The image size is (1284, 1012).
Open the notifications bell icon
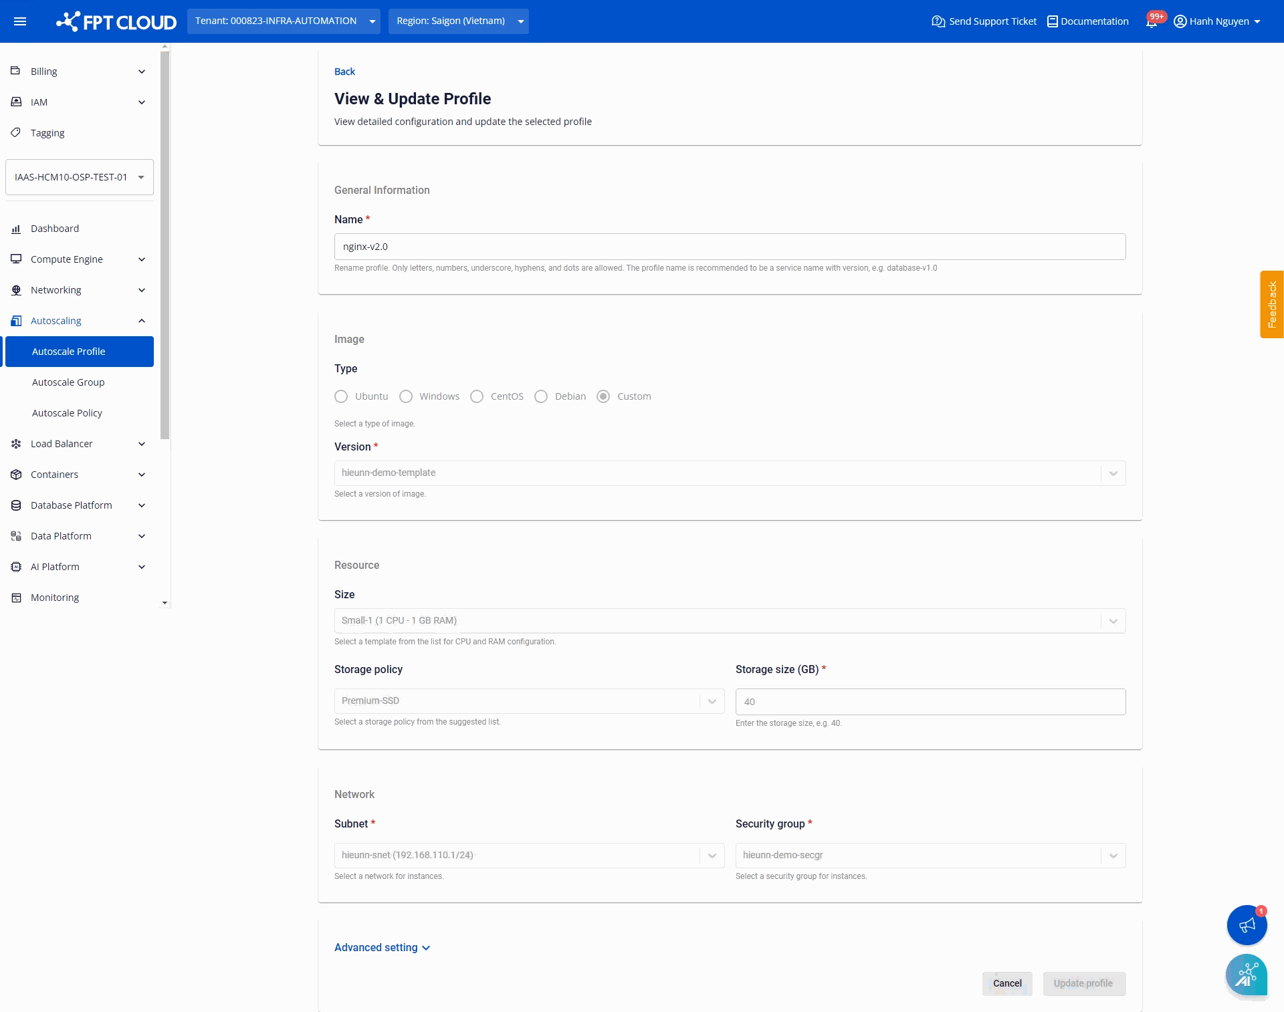[1151, 21]
